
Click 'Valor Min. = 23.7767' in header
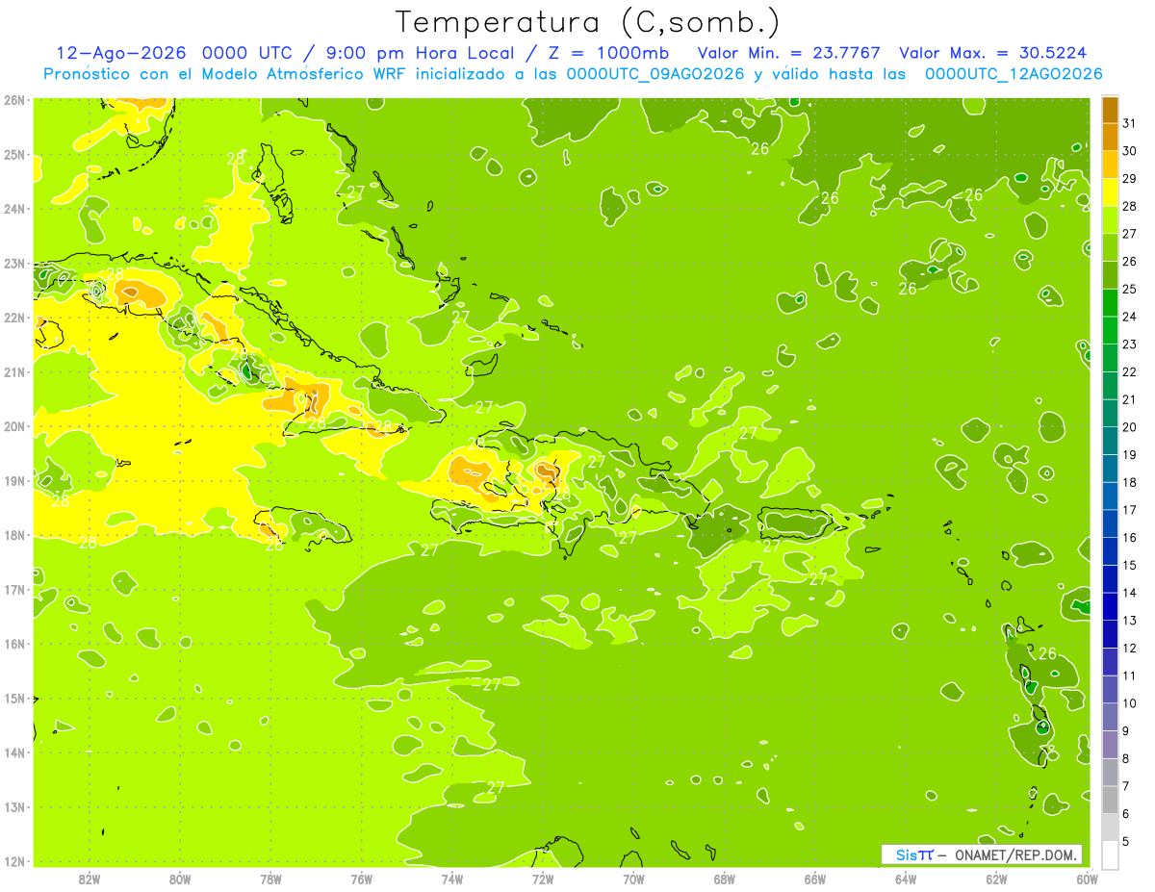click(791, 53)
